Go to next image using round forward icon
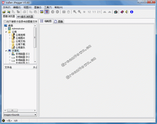This screenshot has width=157, height=124. 57,12
